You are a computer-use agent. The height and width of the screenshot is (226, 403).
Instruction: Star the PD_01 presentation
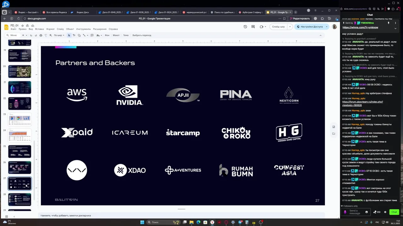click(22, 25)
